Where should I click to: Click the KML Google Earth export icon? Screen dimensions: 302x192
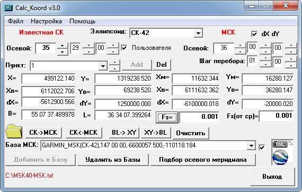[x=282, y=152]
